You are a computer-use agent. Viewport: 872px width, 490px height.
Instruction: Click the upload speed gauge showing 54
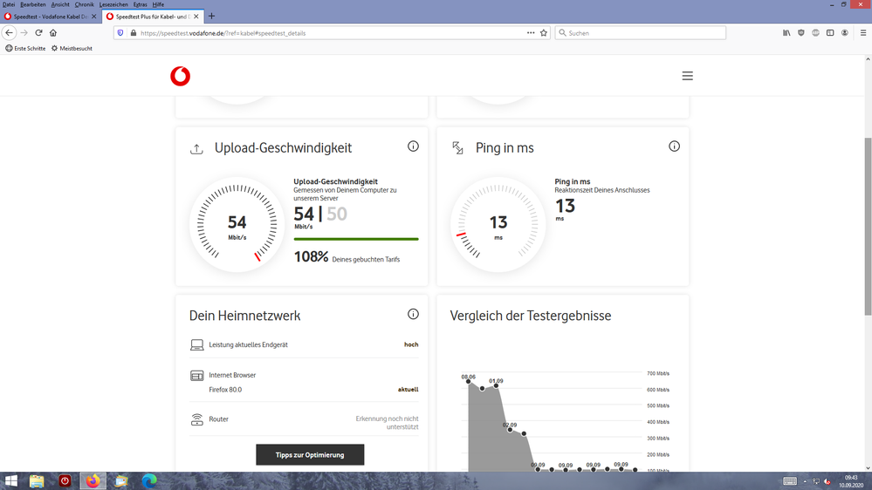(x=237, y=224)
